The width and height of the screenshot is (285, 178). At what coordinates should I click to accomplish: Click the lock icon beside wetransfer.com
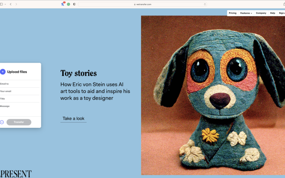pos(135,4)
